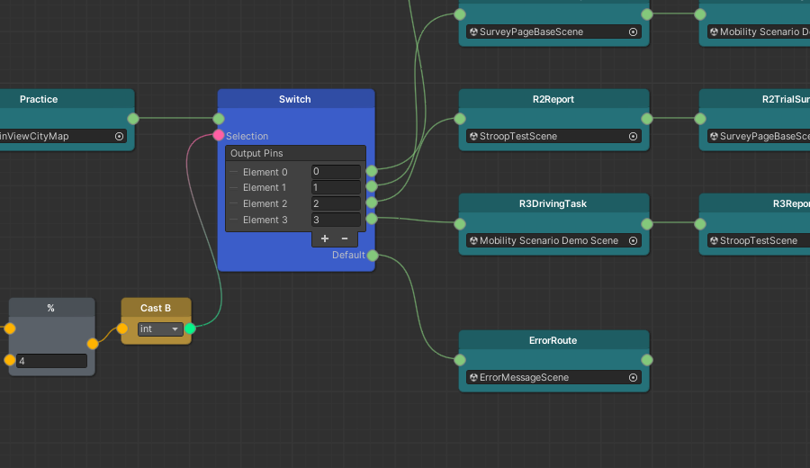Viewport: 810px width, 468px height.
Task: Collapse the Output Pins list header
Action: (295, 153)
